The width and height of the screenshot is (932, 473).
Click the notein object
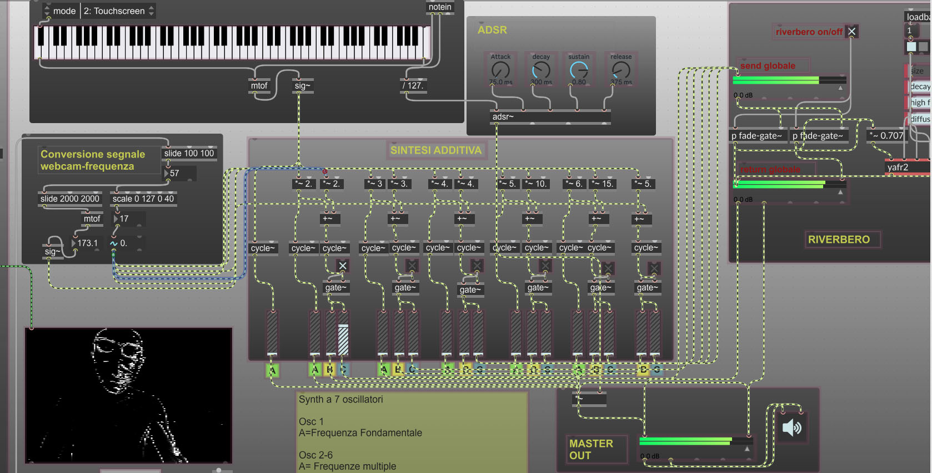click(440, 7)
